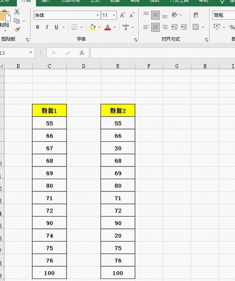Toggle center horizontal alignment
Screen dimensions: 235x281
pos(155,27)
